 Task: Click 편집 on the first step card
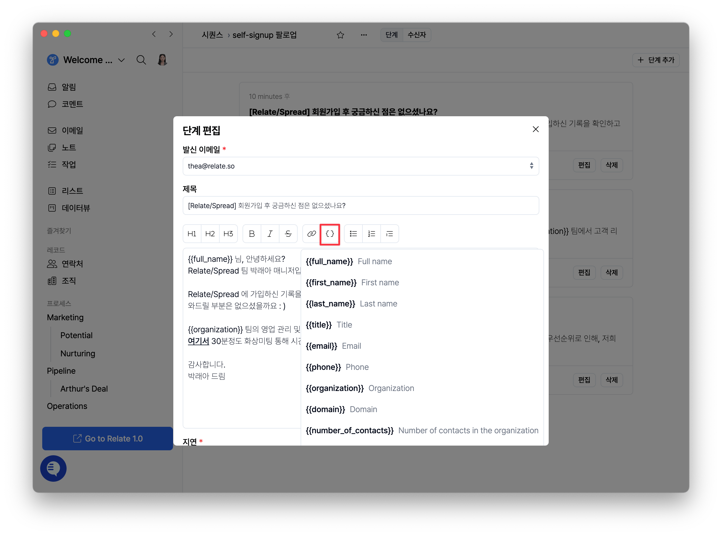584,165
